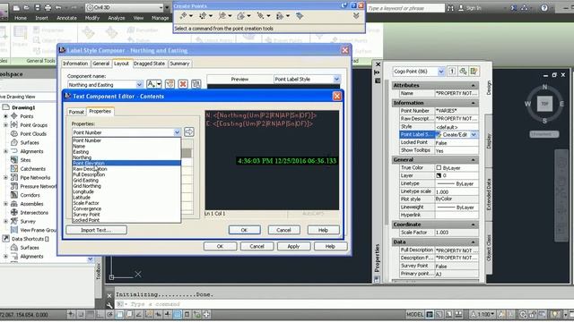
Task: Click the True Color ByLayer swatch
Action: click(439, 167)
